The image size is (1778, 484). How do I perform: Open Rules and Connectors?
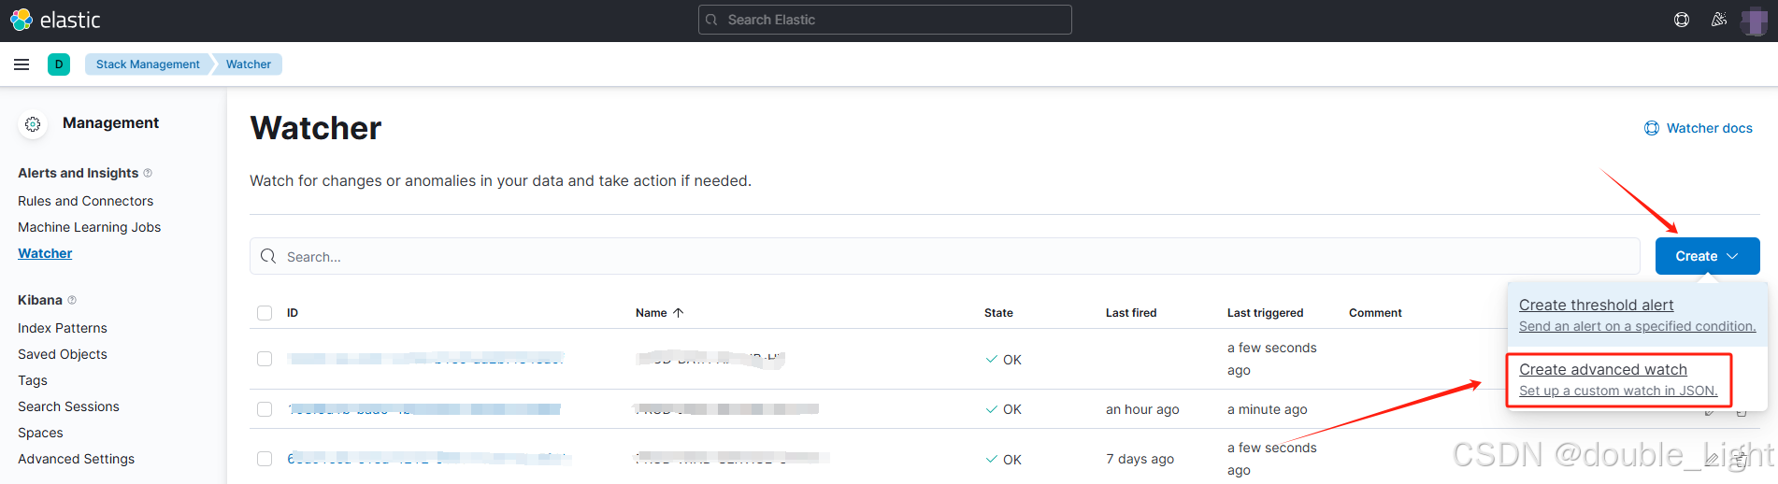pos(85,201)
